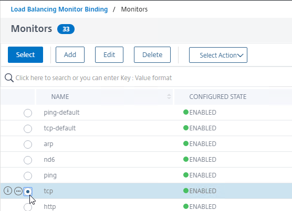Select the tcp-default radio button
Viewport: 292px width, 211px height.
[x=28, y=129]
